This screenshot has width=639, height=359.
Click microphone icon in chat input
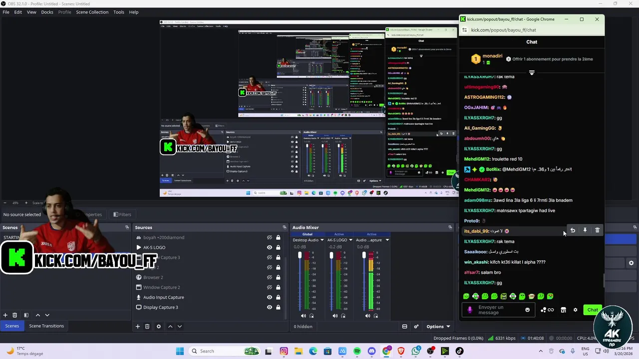click(469, 310)
